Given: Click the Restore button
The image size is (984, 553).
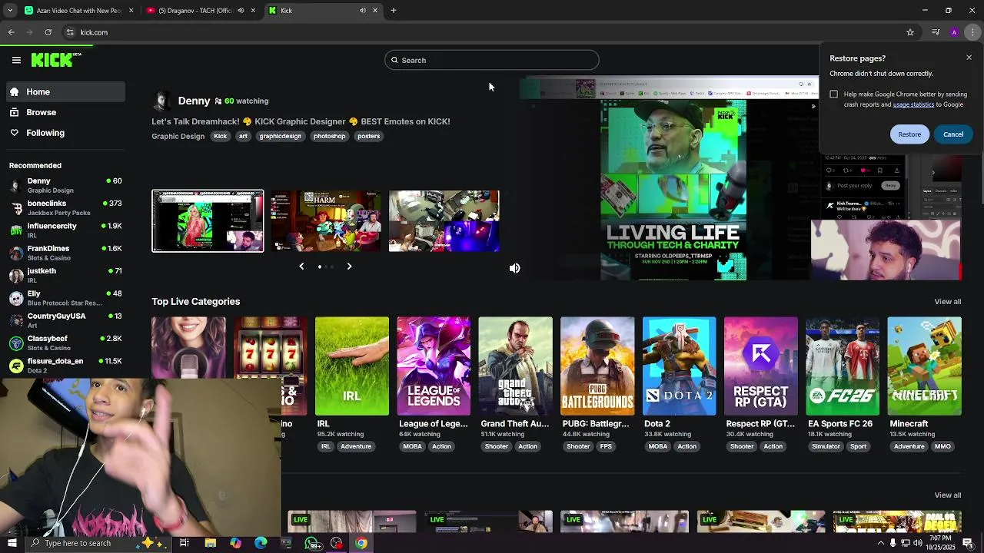Looking at the screenshot, I should [909, 134].
